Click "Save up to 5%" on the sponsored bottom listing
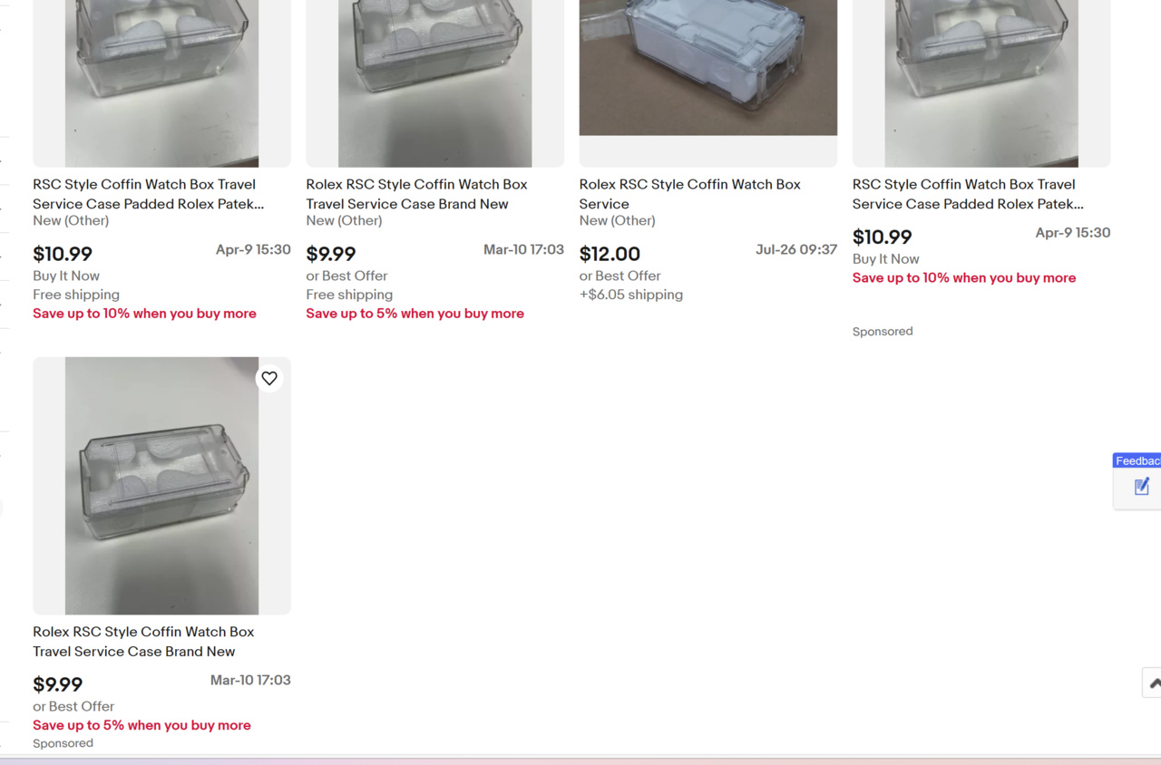 (x=141, y=725)
